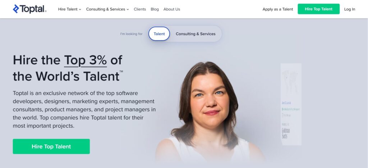Open the Clients page link
Image resolution: width=368 pixels, height=168 pixels.
140,9
